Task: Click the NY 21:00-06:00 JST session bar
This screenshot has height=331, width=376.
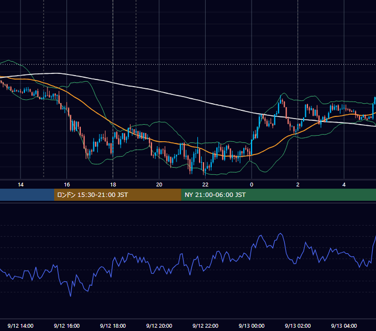Action: click(278, 195)
